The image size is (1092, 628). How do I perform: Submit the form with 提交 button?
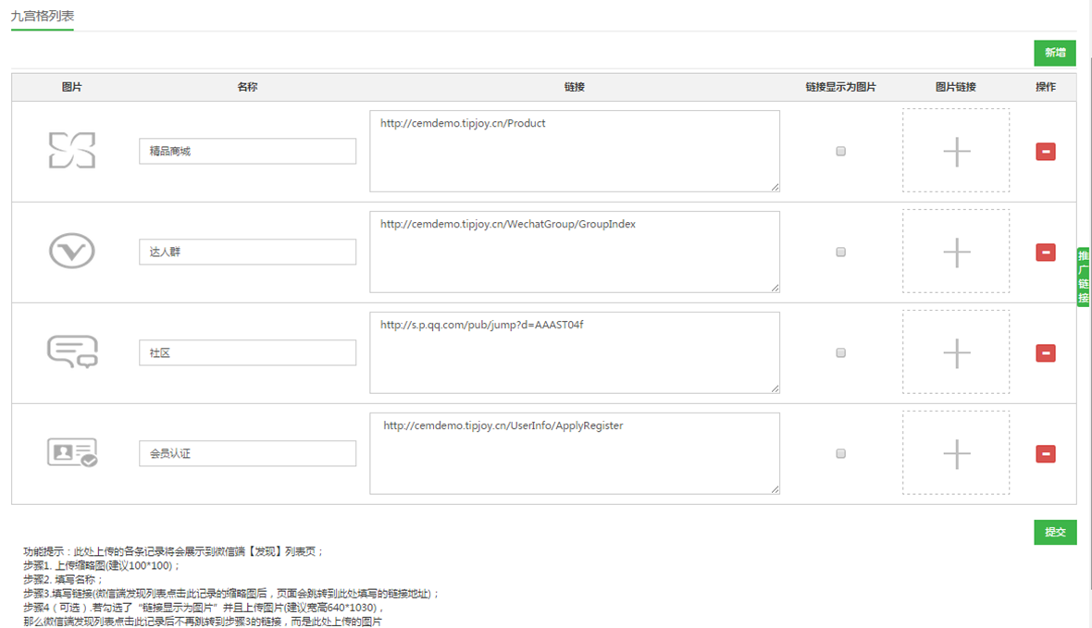1055,532
